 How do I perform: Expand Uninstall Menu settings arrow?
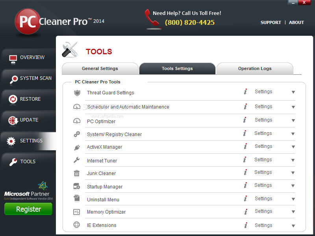pyautogui.click(x=293, y=199)
